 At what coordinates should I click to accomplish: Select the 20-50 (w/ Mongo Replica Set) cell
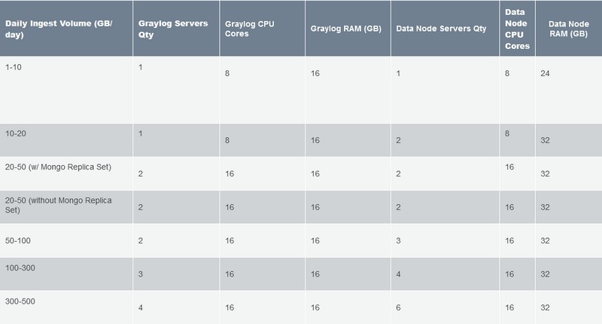click(58, 166)
